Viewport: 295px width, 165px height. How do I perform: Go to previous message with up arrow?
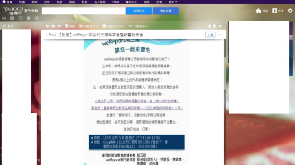click(209, 26)
